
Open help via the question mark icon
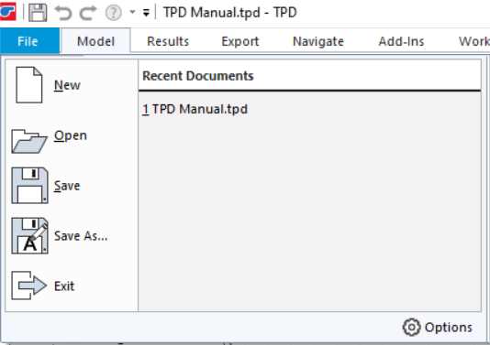[113, 13]
